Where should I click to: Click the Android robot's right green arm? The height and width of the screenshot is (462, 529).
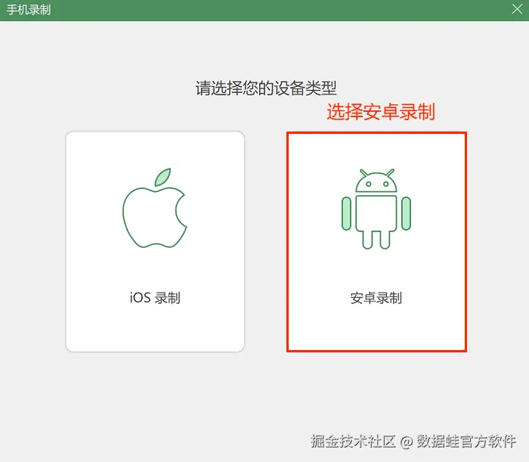407,214
